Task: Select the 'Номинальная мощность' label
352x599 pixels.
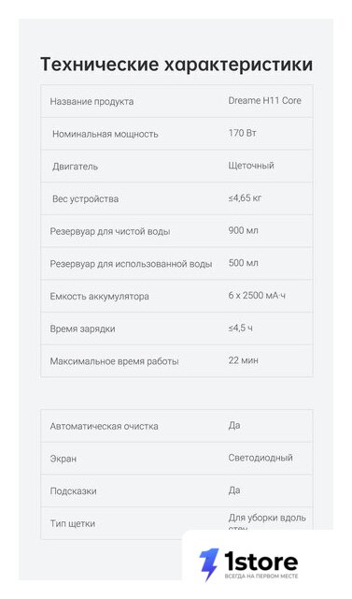Action: tap(106, 134)
